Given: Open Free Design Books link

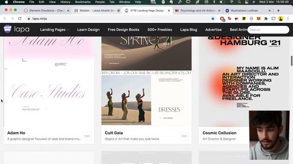Looking at the screenshot, I should 123,30.
